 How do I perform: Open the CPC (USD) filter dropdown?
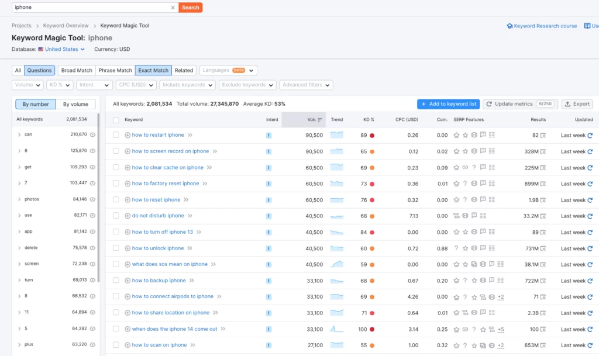tap(136, 85)
